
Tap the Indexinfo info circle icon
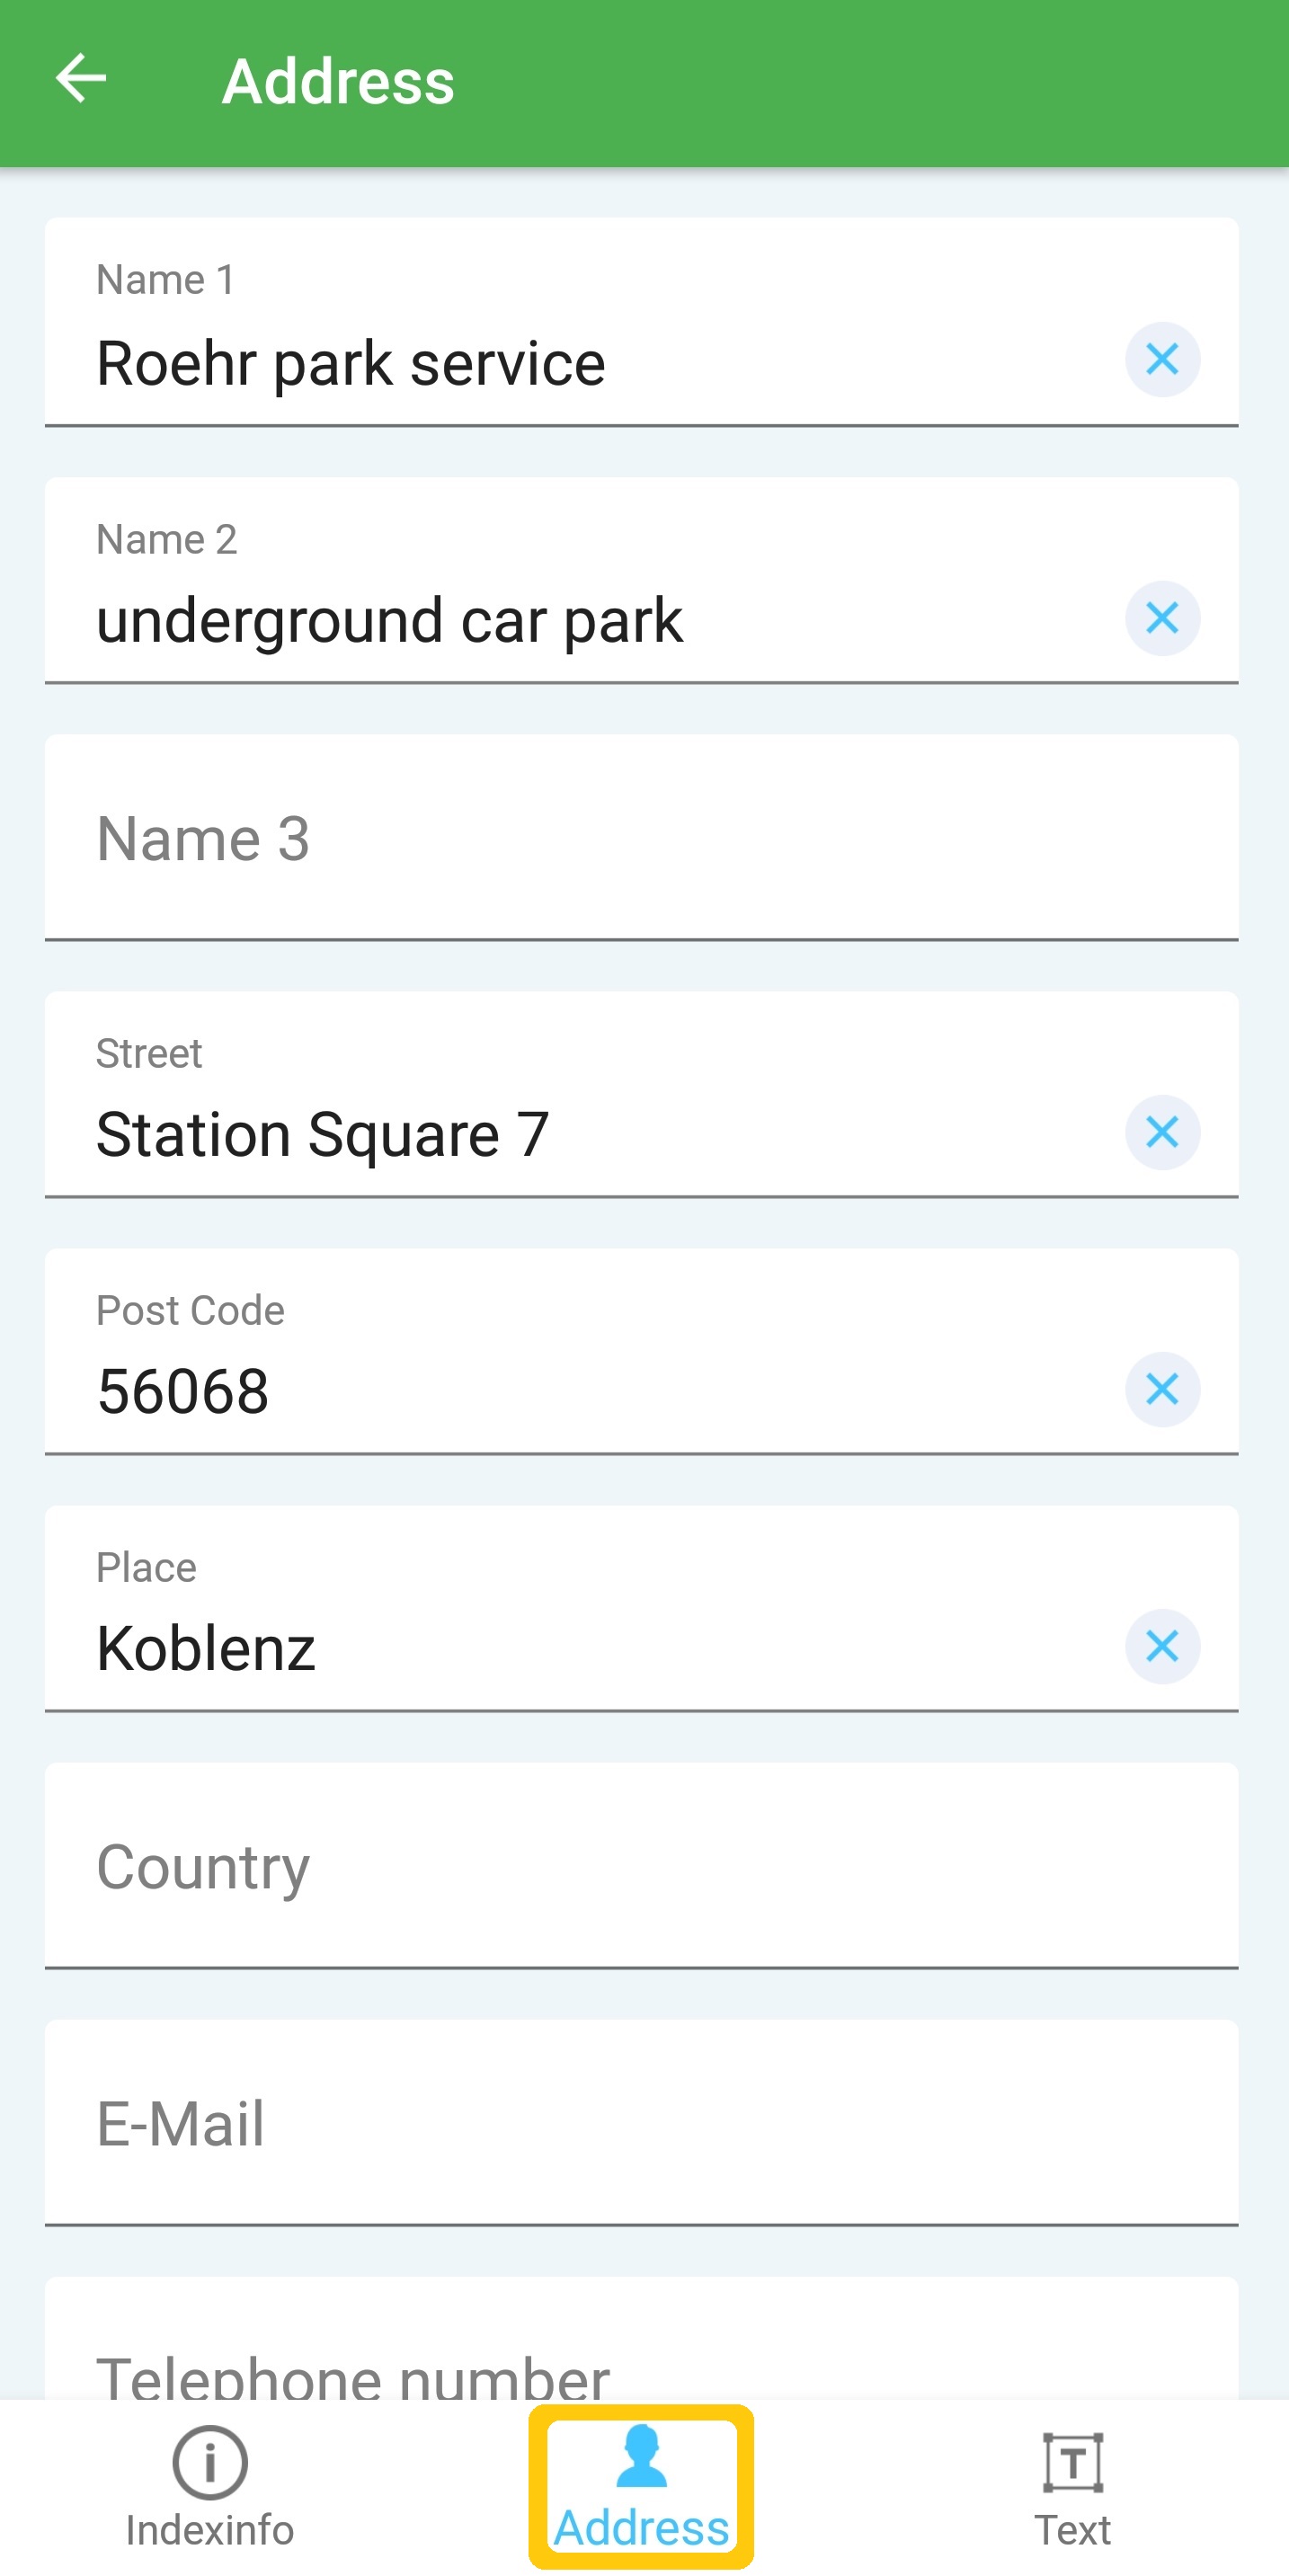click(x=210, y=2462)
